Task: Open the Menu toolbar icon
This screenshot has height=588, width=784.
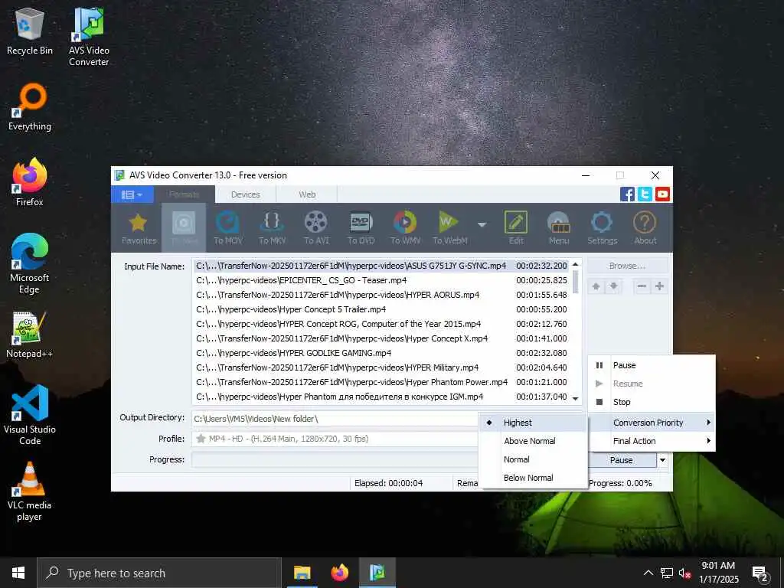Action: pos(558,228)
